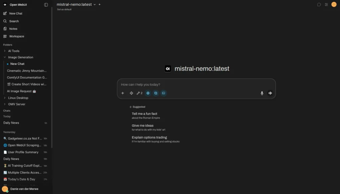This screenshot has height=194, width=340.
Task: Toggle image generation in the prompt box
Action: click(x=156, y=93)
